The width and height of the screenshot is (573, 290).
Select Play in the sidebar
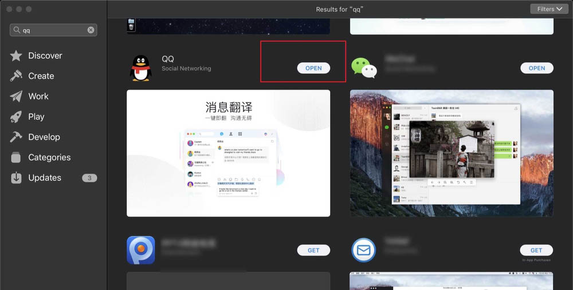point(36,117)
